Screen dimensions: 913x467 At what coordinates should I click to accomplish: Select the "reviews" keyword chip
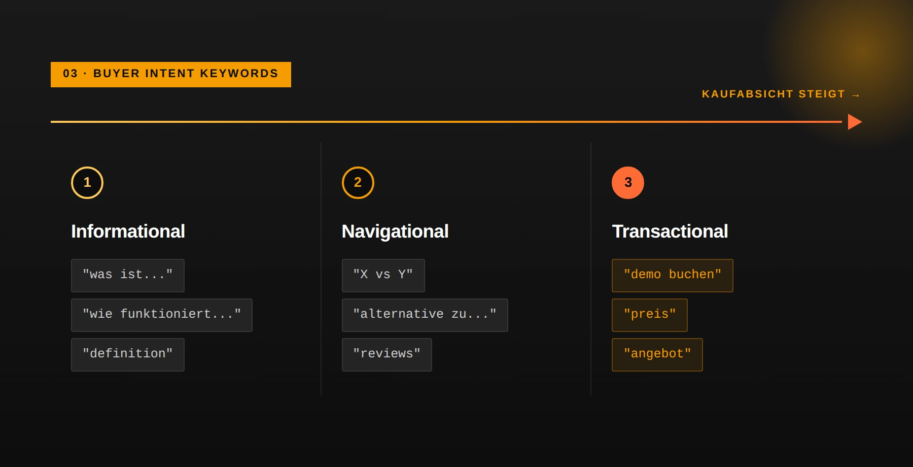point(387,355)
